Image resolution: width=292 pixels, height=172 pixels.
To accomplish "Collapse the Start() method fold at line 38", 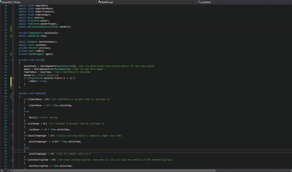I will pos(13,60).
